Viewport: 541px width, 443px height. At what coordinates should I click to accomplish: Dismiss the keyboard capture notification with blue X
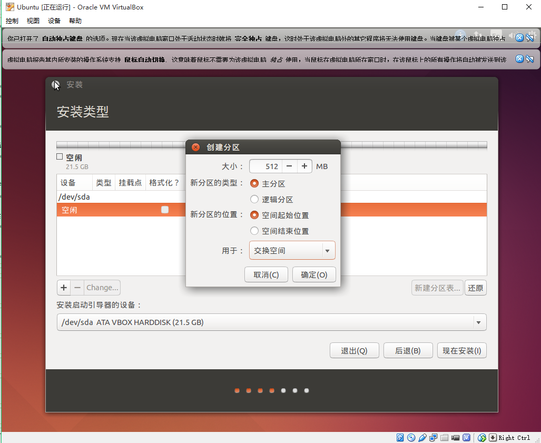[x=519, y=37]
